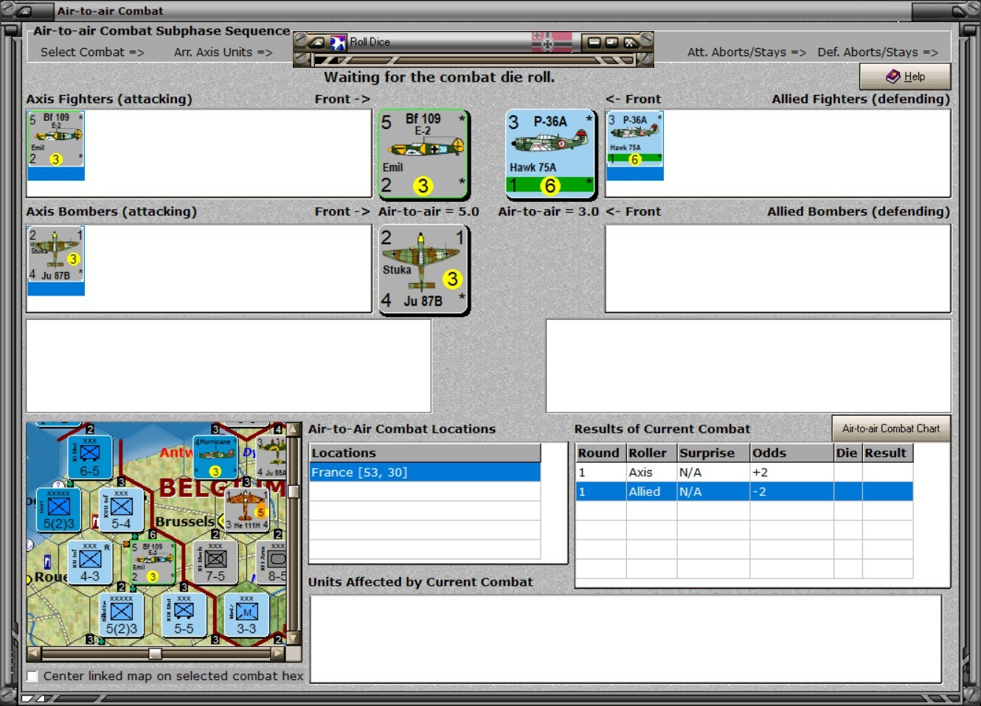The width and height of the screenshot is (981, 706).
Task: Click the German flag in Roll Dice bar
Action: [x=552, y=42]
